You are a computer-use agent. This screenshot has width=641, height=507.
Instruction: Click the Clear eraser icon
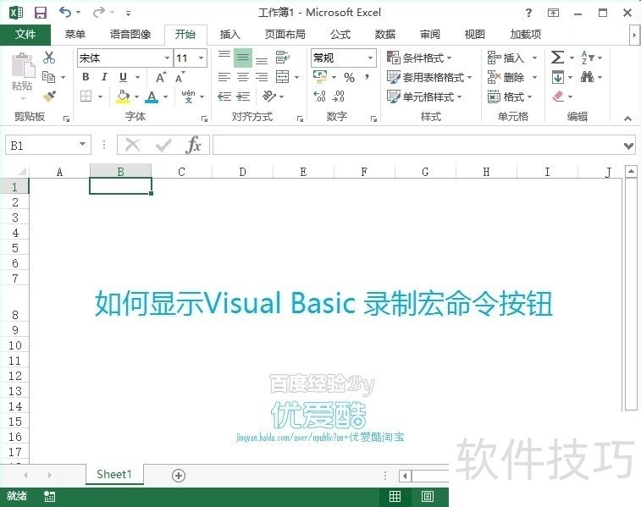(x=558, y=96)
